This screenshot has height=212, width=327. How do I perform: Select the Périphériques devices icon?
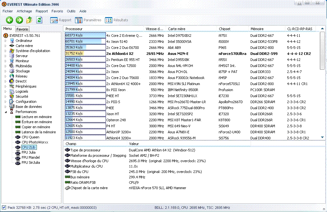tap(12, 86)
